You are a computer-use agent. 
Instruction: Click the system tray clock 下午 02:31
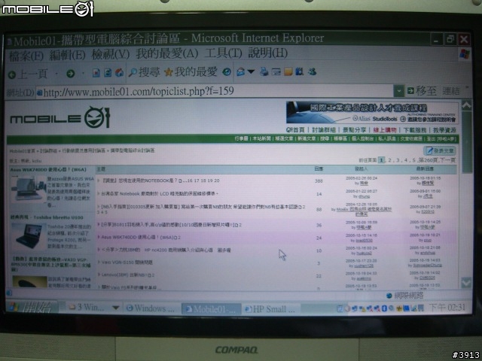447,308
